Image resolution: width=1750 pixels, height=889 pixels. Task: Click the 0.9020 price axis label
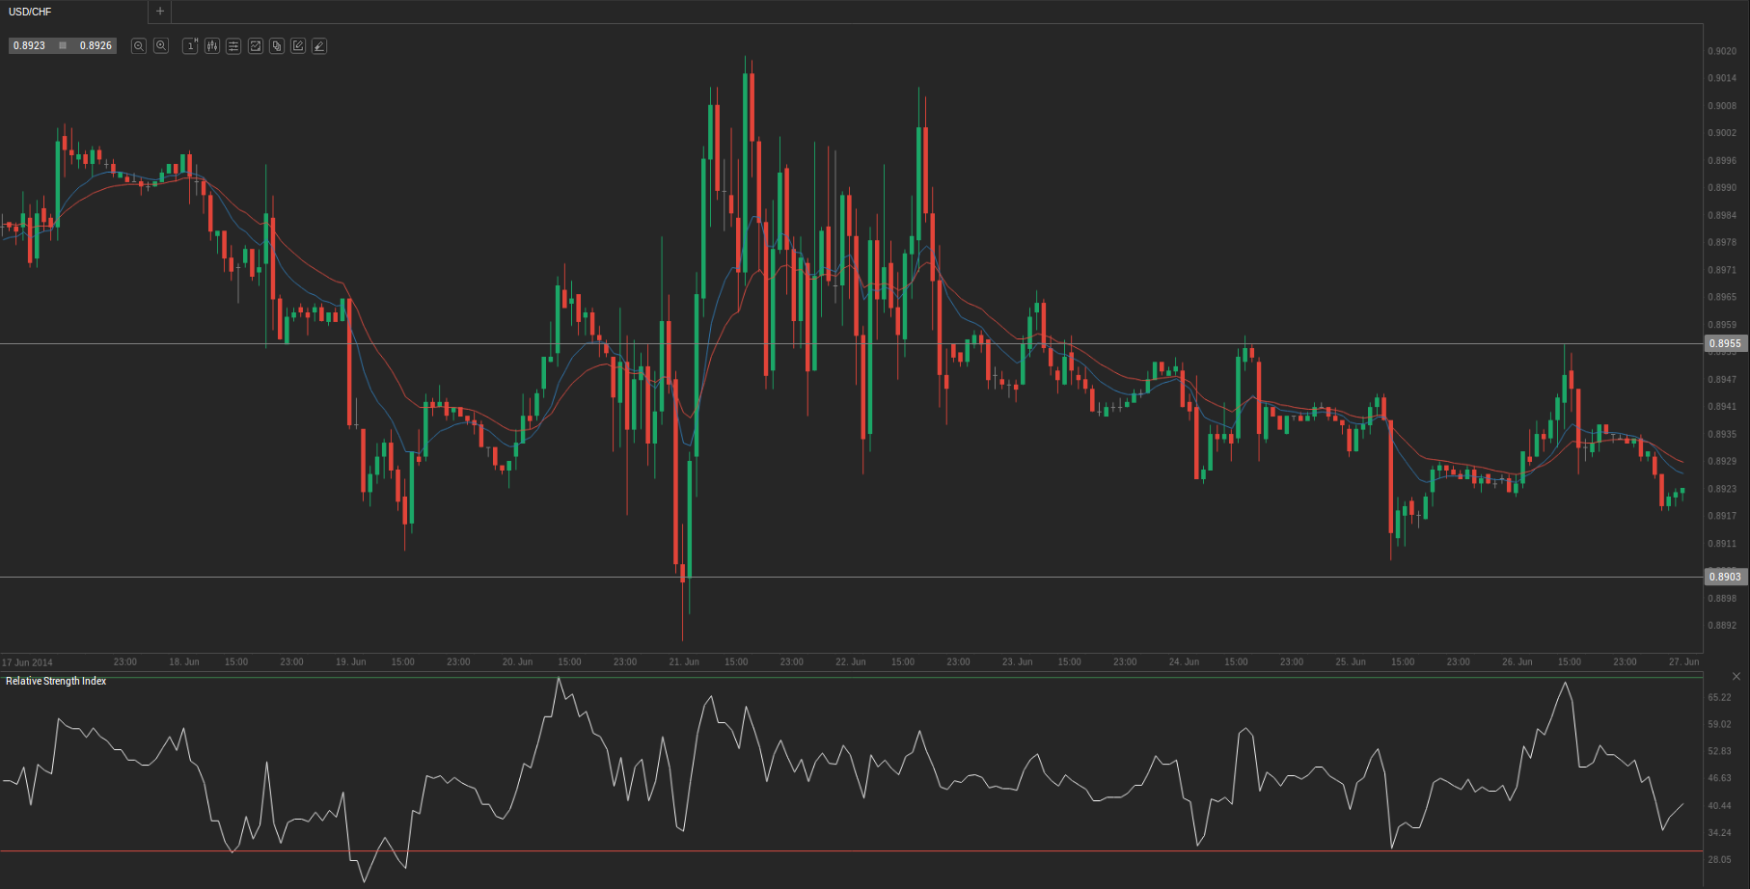click(1722, 51)
